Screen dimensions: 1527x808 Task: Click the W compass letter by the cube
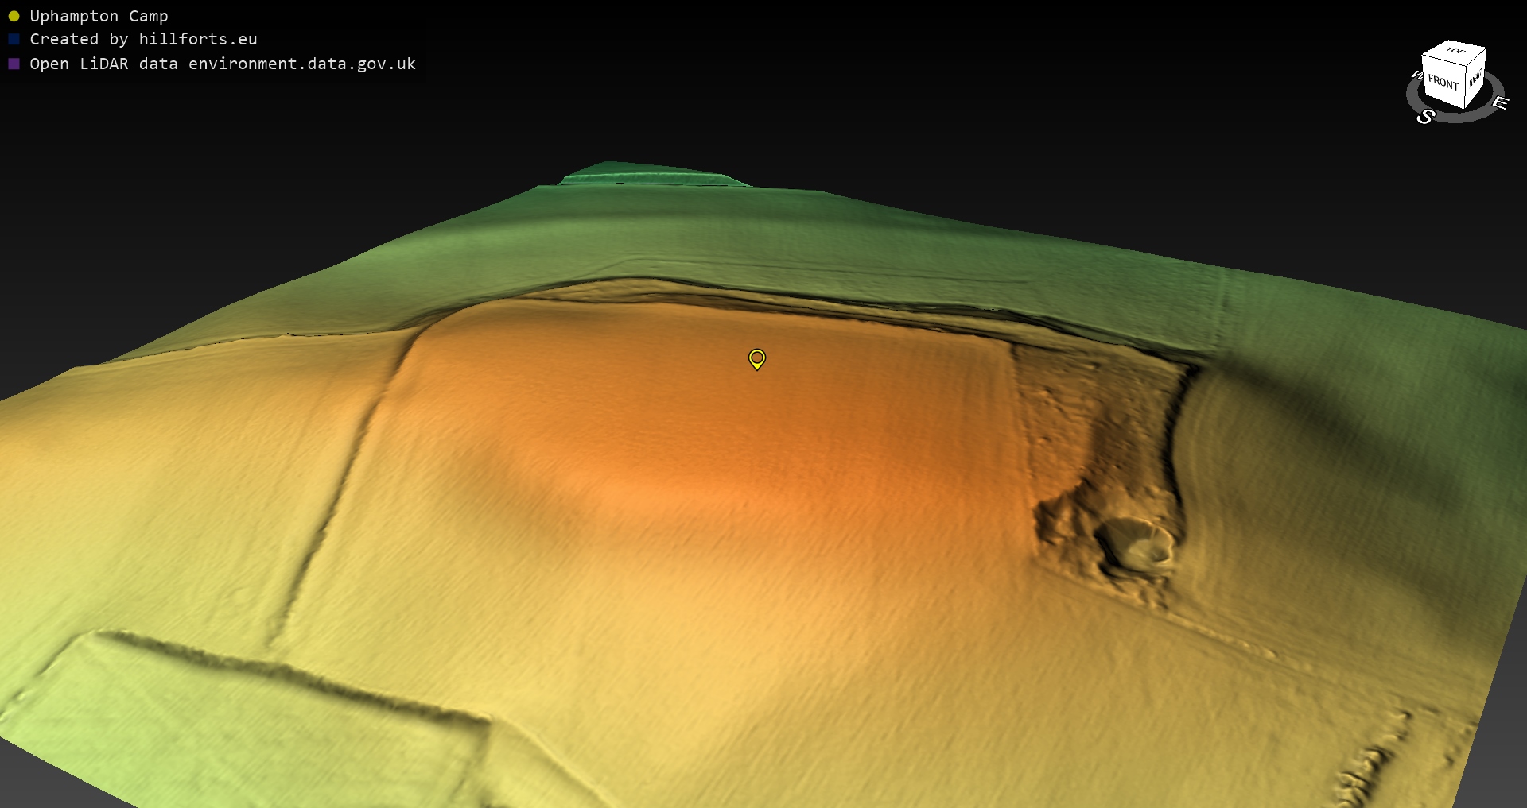(x=1416, y=75)
